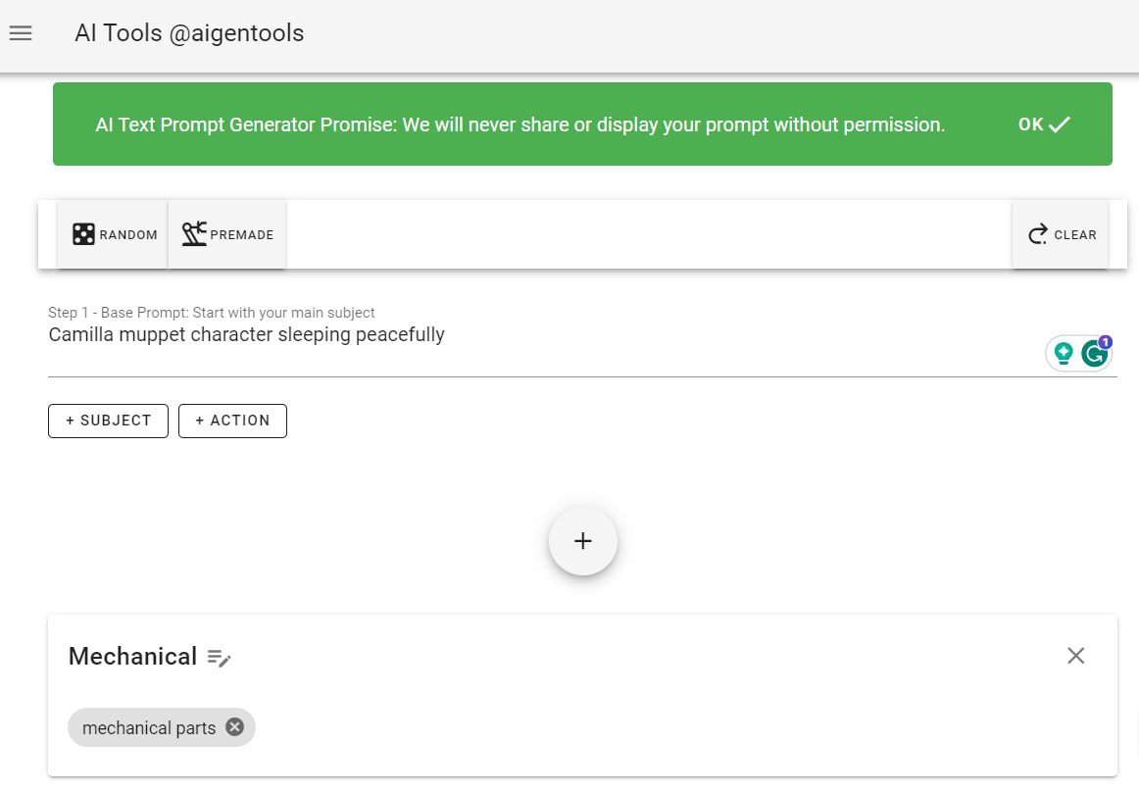This screenshot has height=795, width=1139.
Task: Remove the mechanical parts tag
Action: point(234,726)
